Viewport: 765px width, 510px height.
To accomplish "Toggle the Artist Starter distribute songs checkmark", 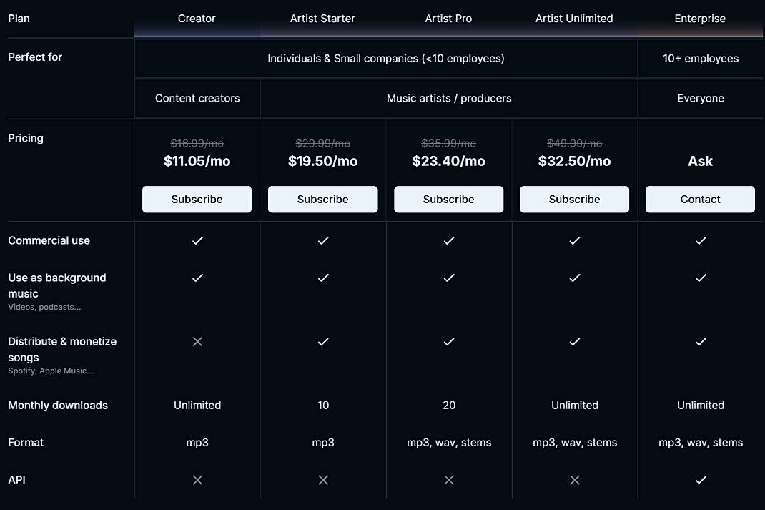I will 322,342.
